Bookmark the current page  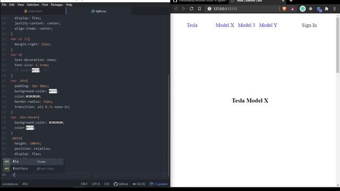(x=200, y=8)
